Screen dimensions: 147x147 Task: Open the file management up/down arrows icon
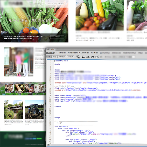88,57
